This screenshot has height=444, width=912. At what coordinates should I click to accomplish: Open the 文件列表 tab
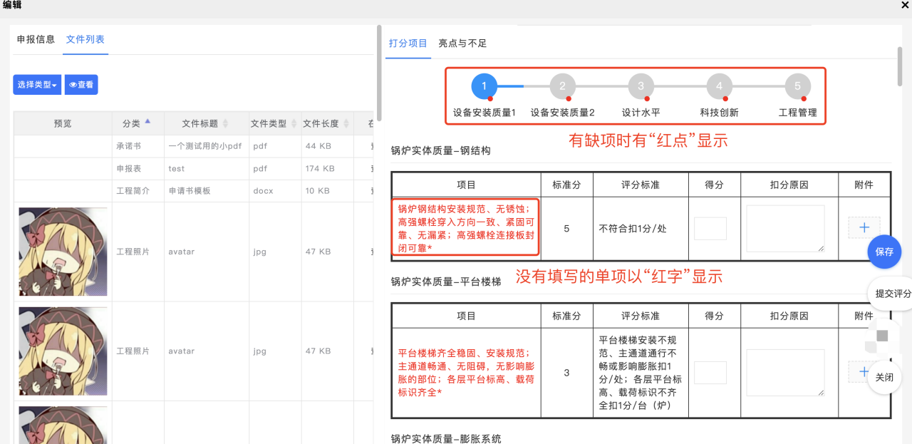tap(85, 39)
